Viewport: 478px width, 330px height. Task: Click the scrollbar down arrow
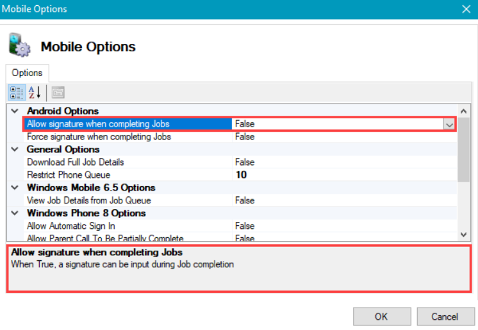(x=464, y=235)
